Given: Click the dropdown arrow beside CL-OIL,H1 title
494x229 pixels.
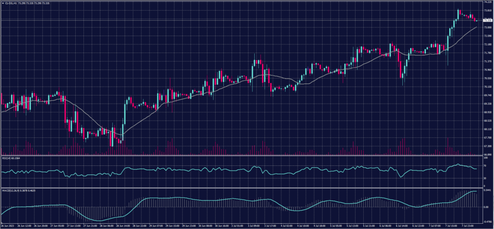Looking at the screenshot, I should pos(3,4).
